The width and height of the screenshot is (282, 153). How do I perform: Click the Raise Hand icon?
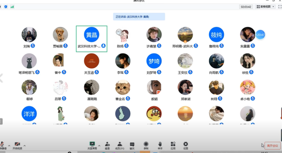pyautogui.click(x=160, y=144)
